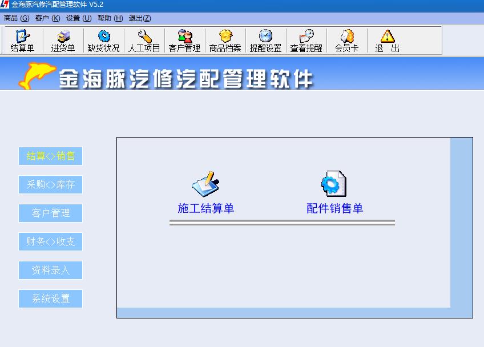Open the 帮助(H) menu
The height and width of the screenshot is (347, 484).
pos(110,18)
